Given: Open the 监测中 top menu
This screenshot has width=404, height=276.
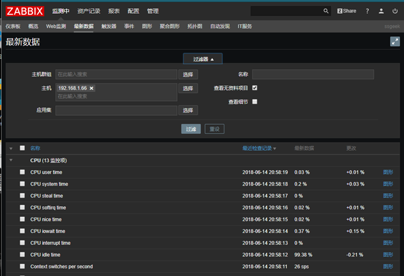Looking at the screenshot, I should click(60, 11).
